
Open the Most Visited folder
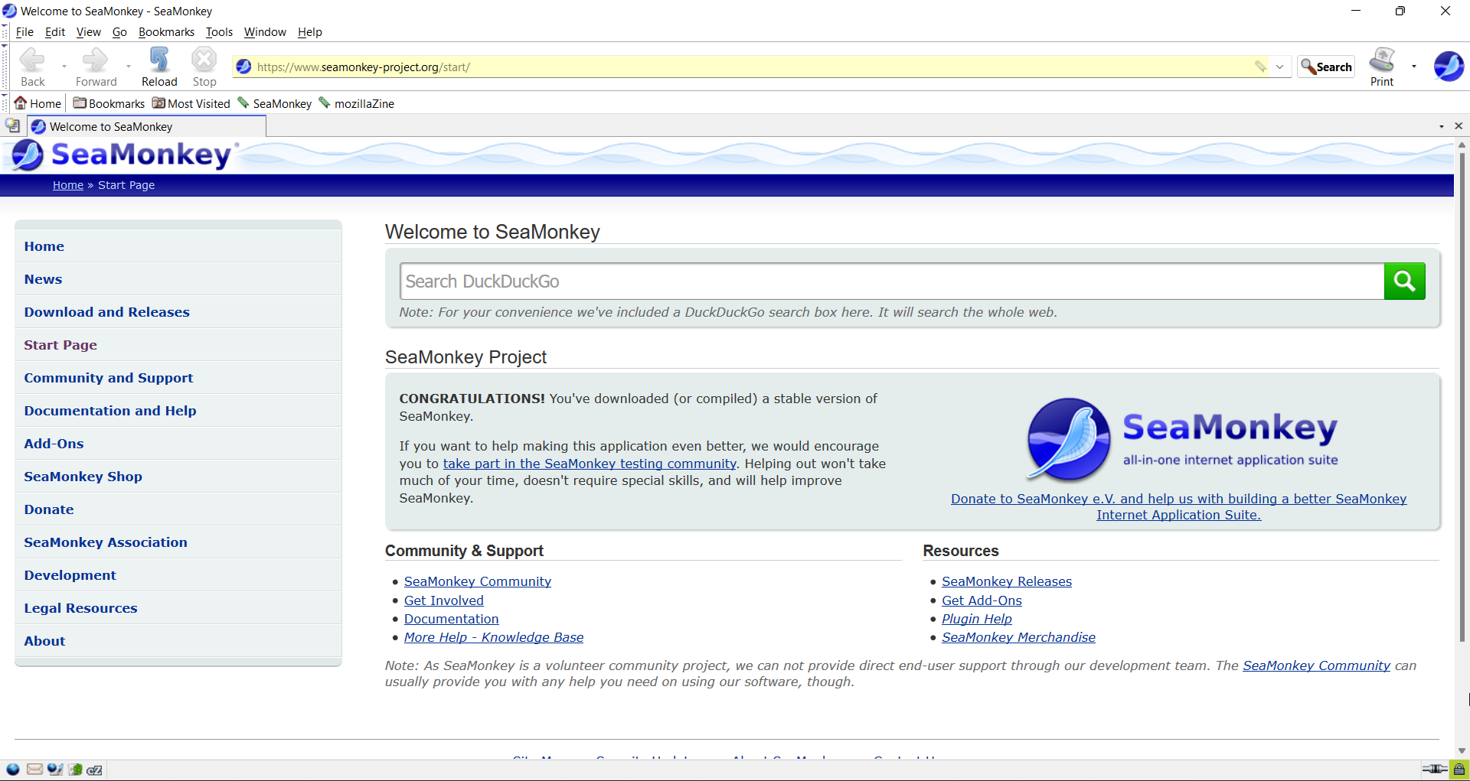pyautogui.click(x=191, y=103)
